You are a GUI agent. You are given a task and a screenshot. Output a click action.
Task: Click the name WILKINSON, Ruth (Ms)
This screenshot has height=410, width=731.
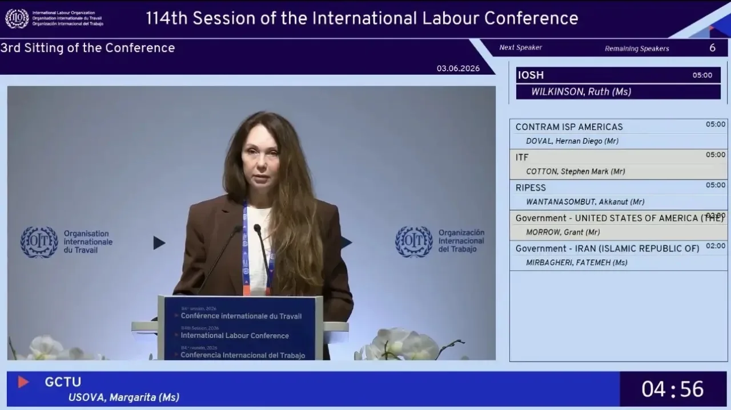pos(581,92)
